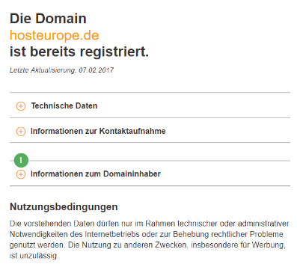
Task: Expand the Technische Daten section
Action: click(150, 105)
